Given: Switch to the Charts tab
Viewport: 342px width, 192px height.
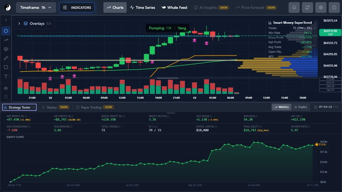Looking at the screenshot, I should (x=115, y=7).
